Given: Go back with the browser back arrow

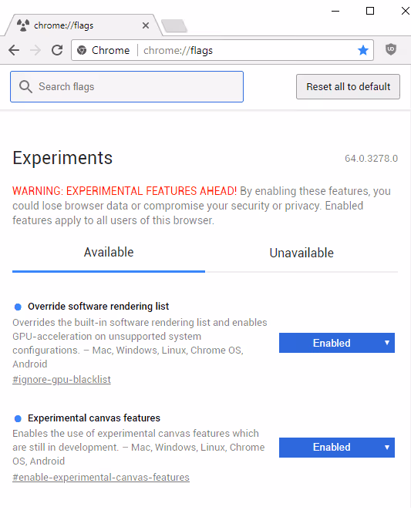Looking at the screenshot, I should [14, 50].
